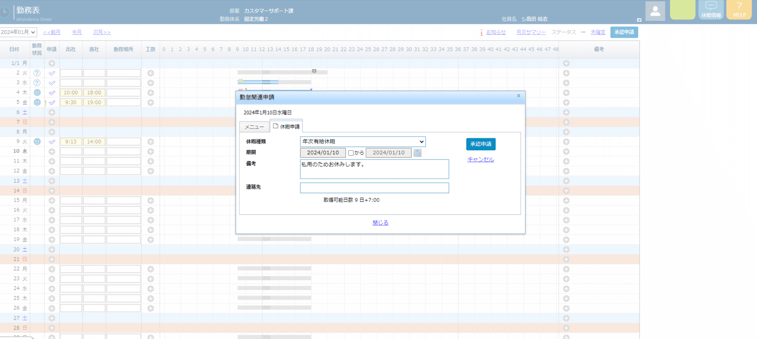Click the お知らせ info icon

click(x=481, y=32)
